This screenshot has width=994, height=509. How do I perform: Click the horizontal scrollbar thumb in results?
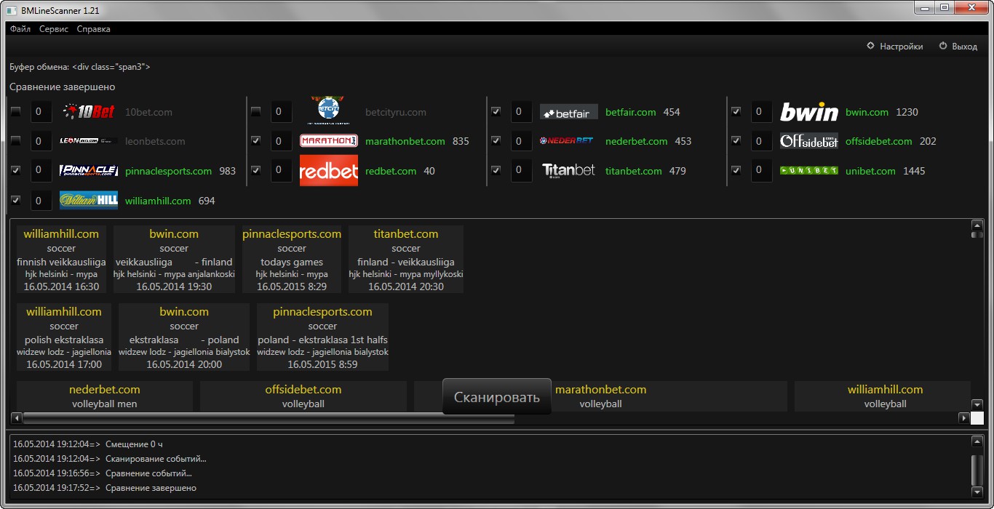point(269,418)
